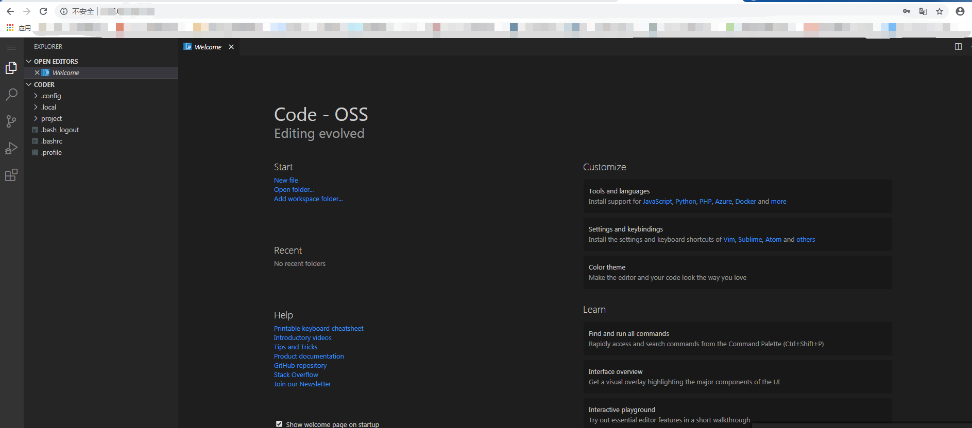The height and width of the screenshot is (428, 972).
Task: Click the browser back arrow
Action: (10, 11)
